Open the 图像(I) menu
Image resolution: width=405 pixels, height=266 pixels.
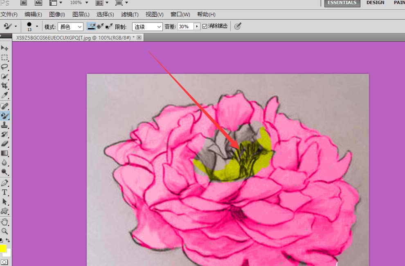click(x=57, y=14)
